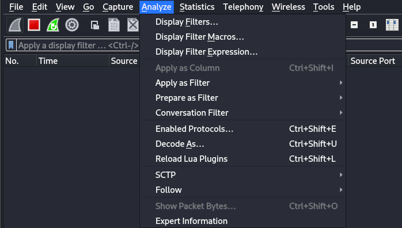Sort by the Source column header
Screen dimensions: 402x228
[124, 61]
